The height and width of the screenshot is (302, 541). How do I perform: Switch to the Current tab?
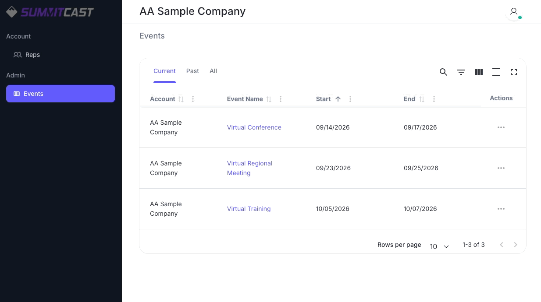click(164, 71)
